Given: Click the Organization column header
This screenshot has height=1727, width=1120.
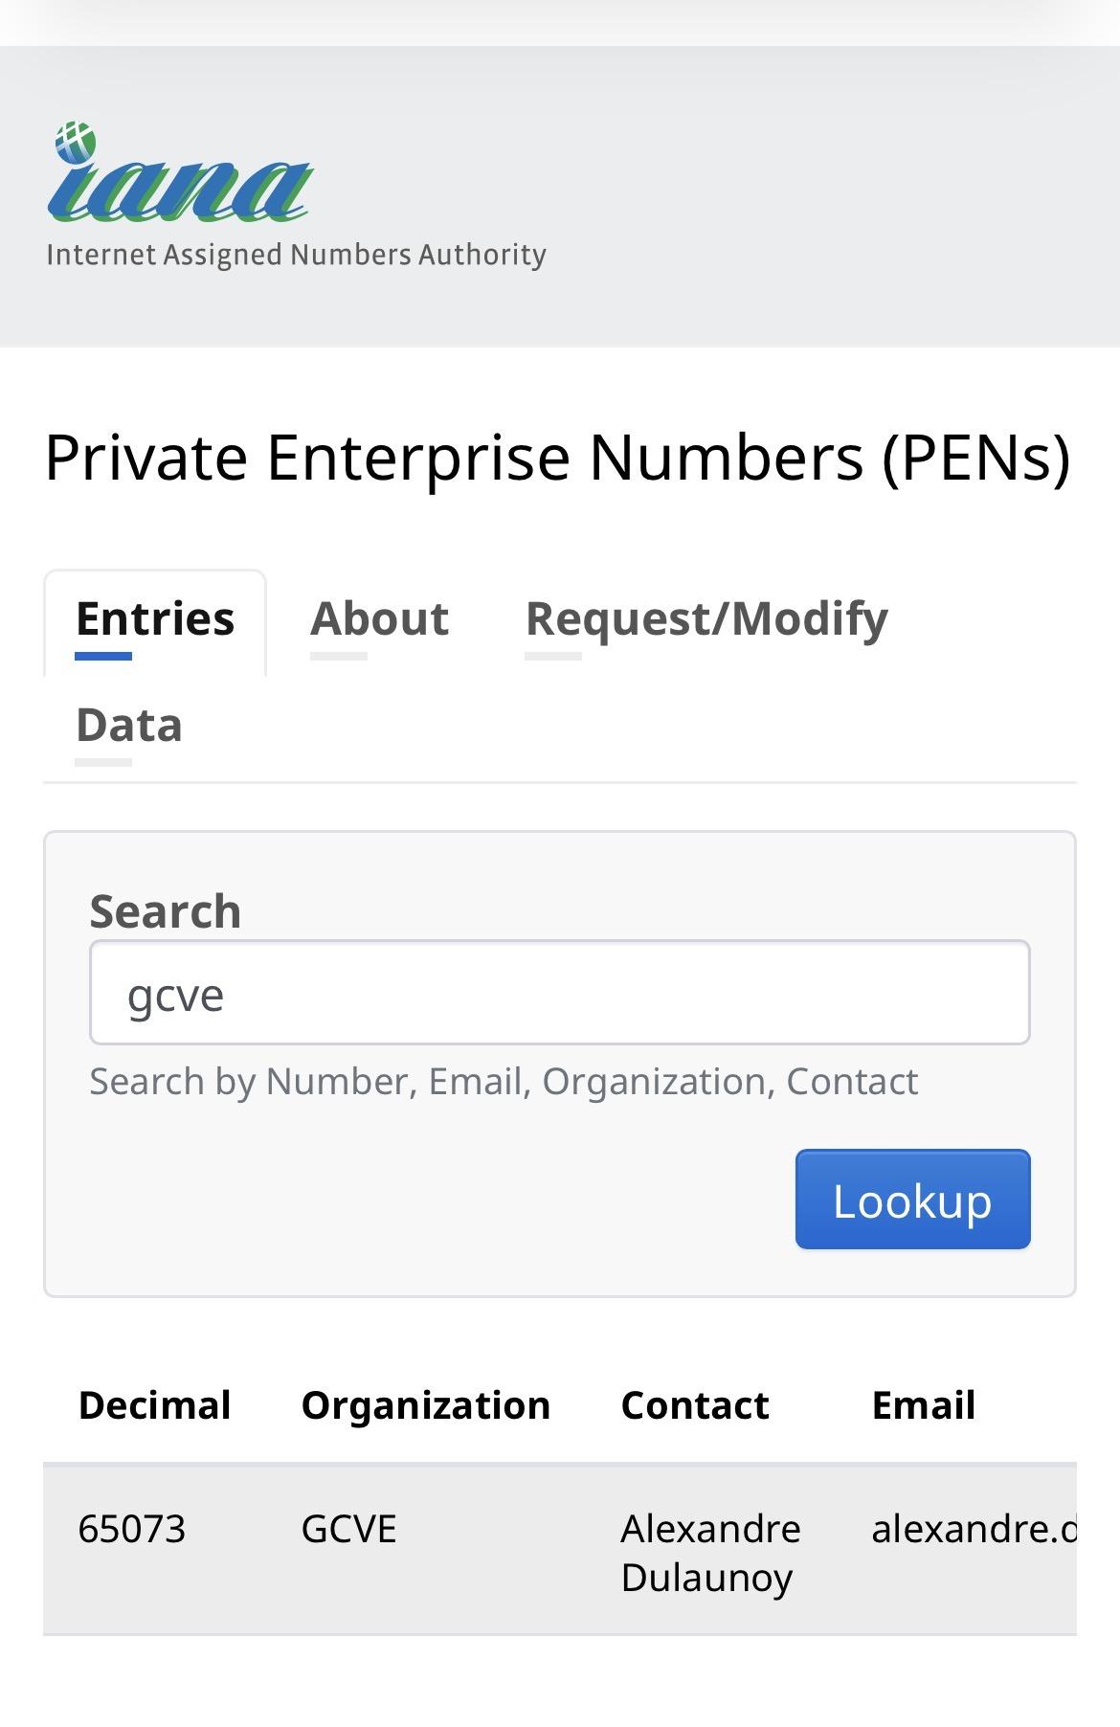Looking at the screenshot, I should [426, 1405].
